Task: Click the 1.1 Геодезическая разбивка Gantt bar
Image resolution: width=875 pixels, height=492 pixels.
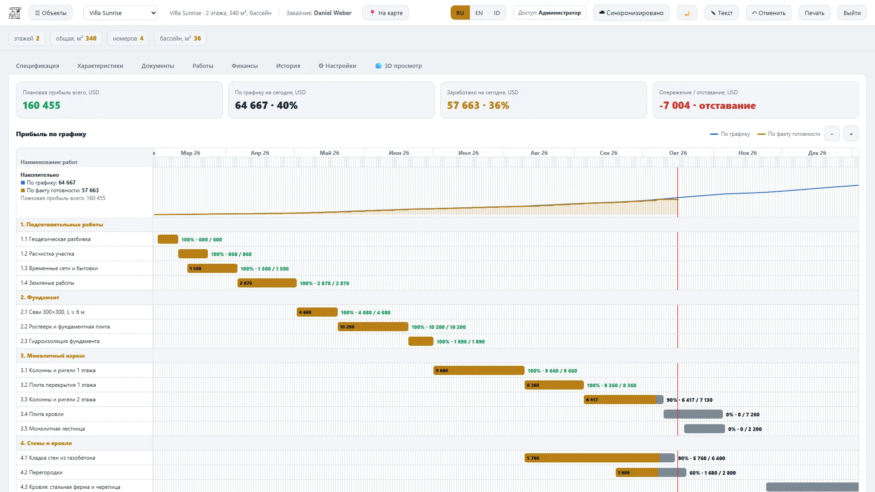Action: pyautogui.click(x=168, y=239)
